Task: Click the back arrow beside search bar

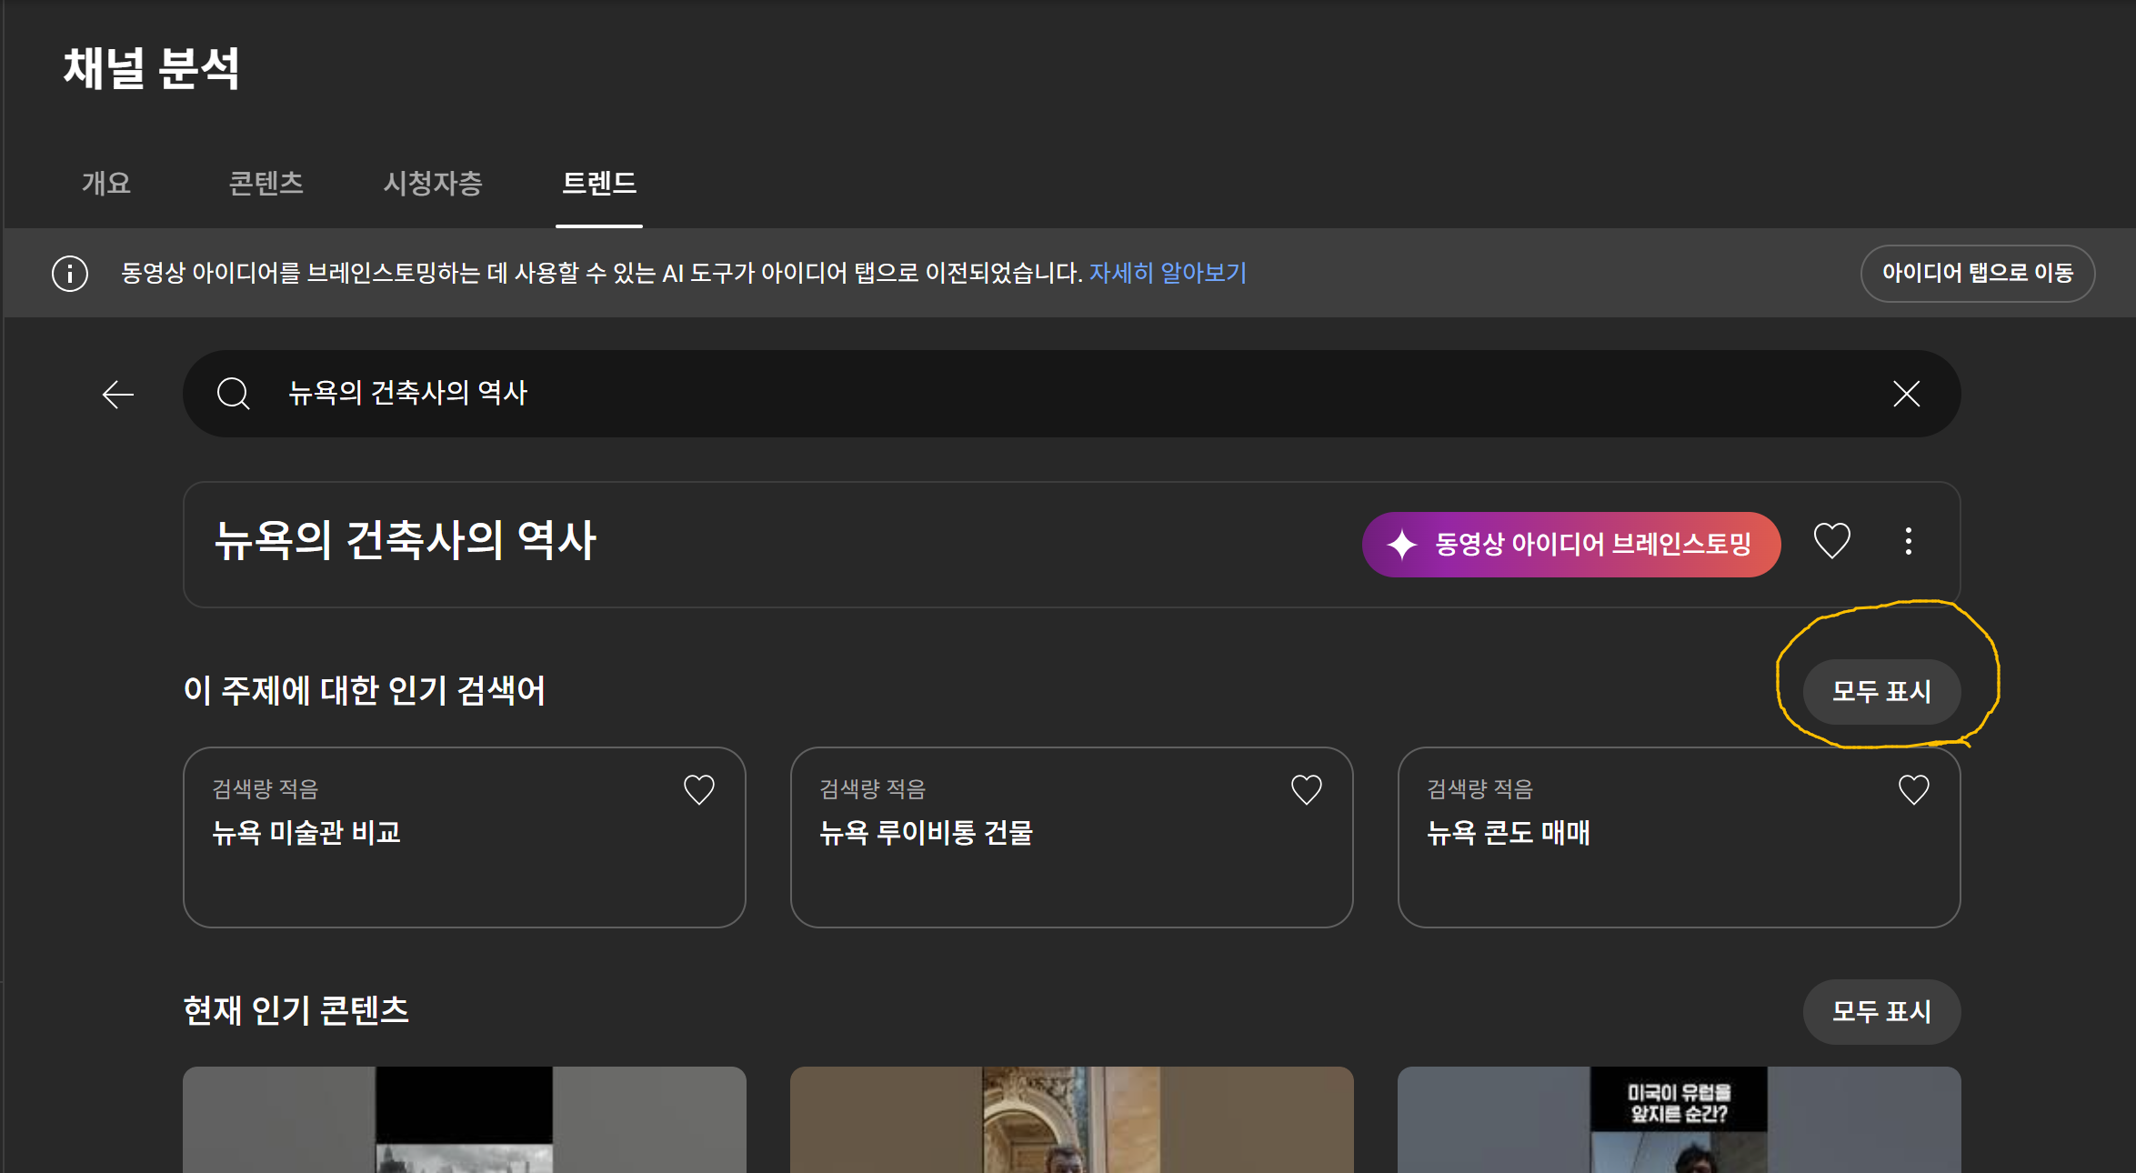Action: pyautogui.click(x=118, y=395)
